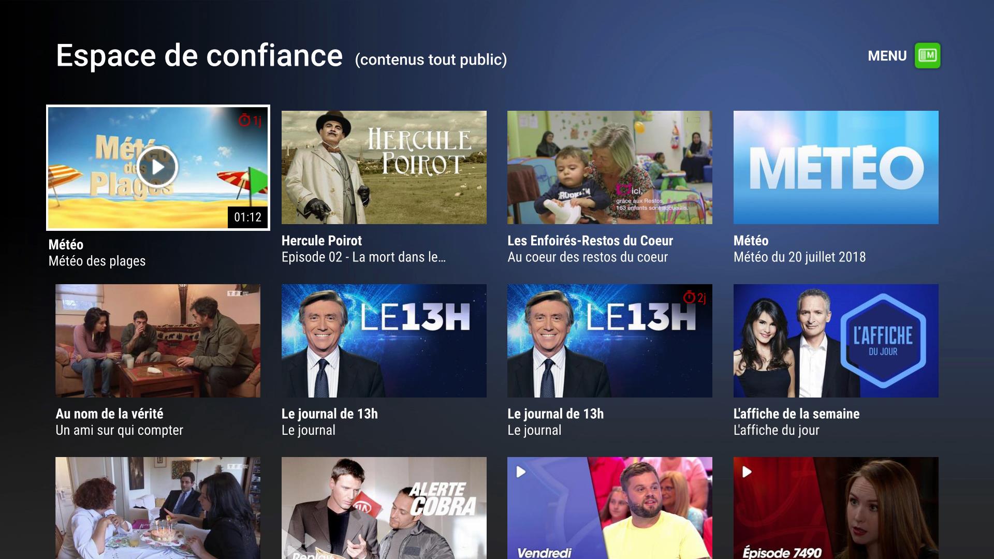Click play icon on Vendredi thumbnail
994x559 pixels.
(521, 472)
